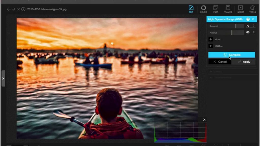Go forward to the next image
This screenshot has height=146, width=260.
point(14,9)
